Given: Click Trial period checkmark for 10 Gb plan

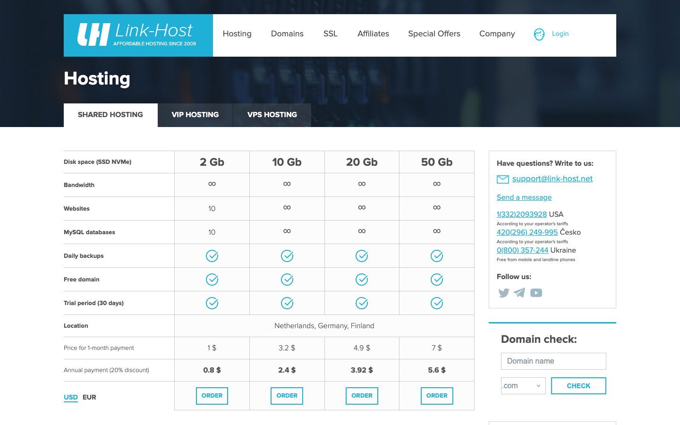Looking at the screenshot, I should point(287,303).
